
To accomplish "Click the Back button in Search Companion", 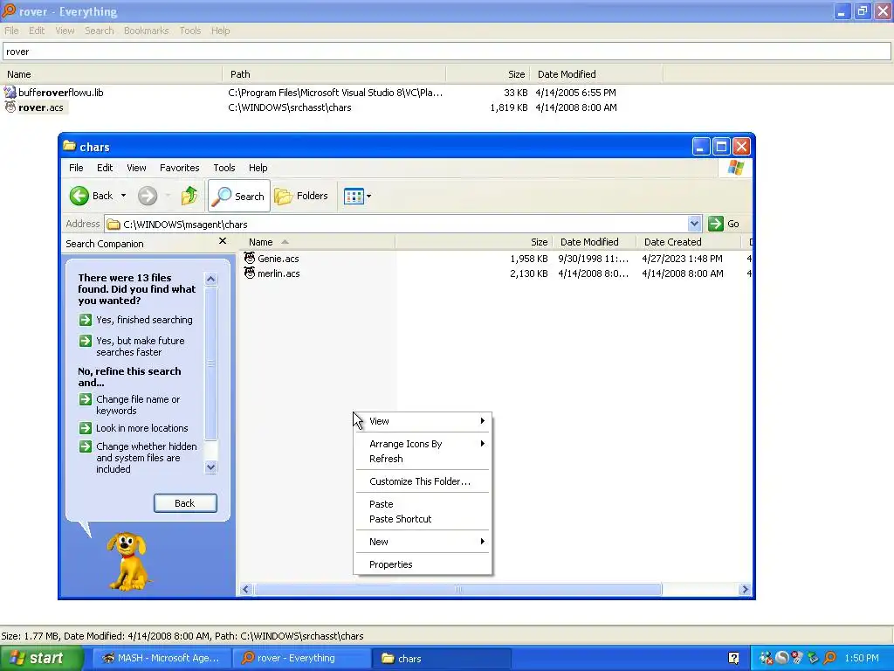I will tap(185, 503).
